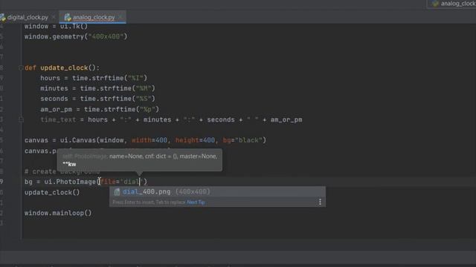Click 'height=400' in the Canvas call

[195, 140]
